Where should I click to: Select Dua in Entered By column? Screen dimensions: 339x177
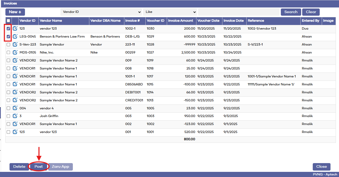click(305, 29)
